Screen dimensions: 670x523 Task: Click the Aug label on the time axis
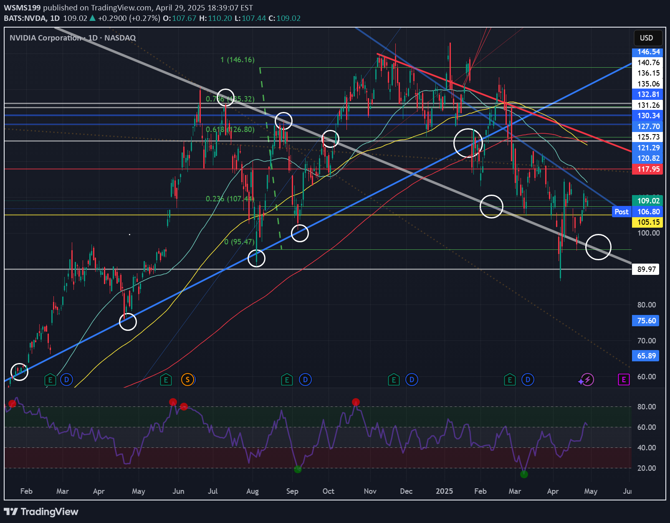pos(253,491)
